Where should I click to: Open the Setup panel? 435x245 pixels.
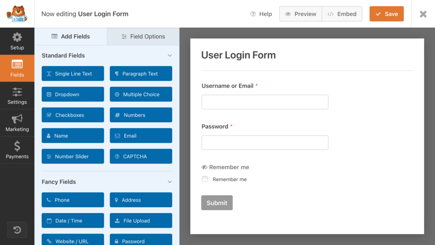[x=17, y=41]
